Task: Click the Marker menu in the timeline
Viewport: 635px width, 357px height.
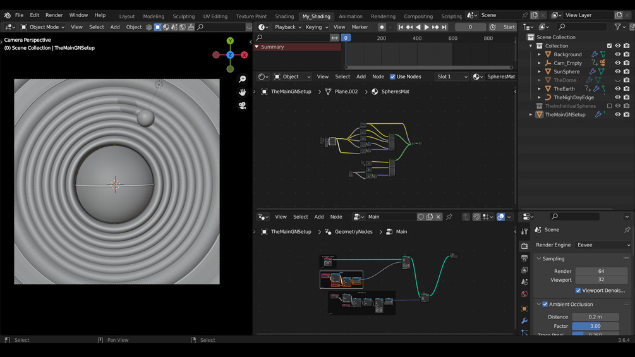Action: pos(360,27)
